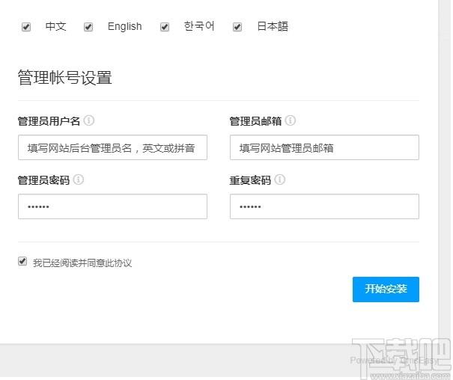Screen dimensions: 453x380
Task: Click the 重复密码 field label
Action: coord(250,180)
